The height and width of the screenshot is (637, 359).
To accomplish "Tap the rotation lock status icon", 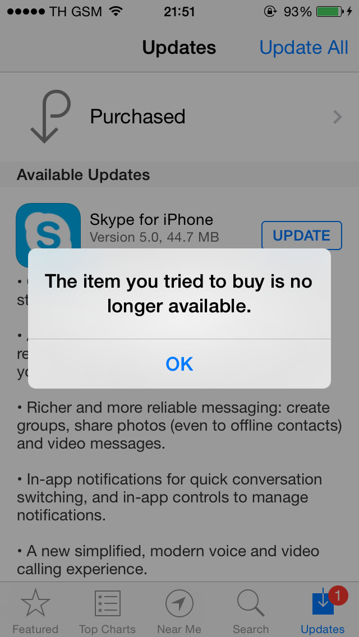I will pos(270,11).
